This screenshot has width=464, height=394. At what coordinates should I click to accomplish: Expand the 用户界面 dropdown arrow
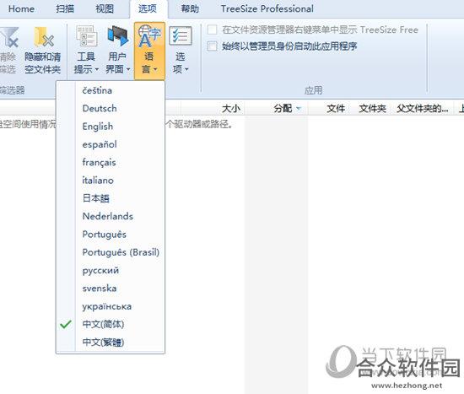pos(128,69)
